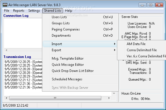Image resolution: width=166 pixels, height=110 pixels.
Task: Expand the Export submenu
Action: point(80,50)
